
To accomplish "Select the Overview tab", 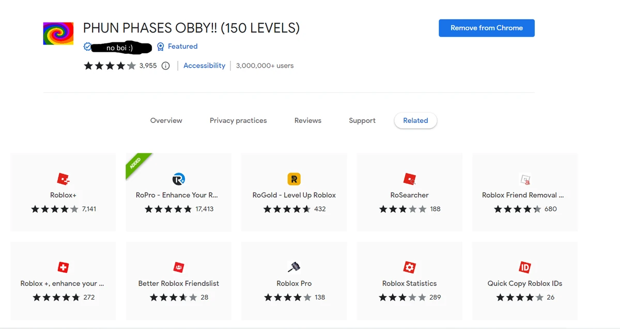I will (166, 120).
